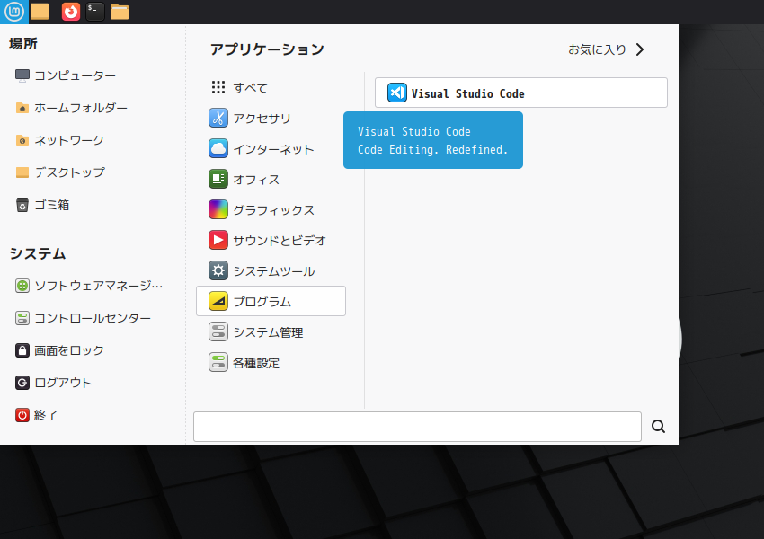Click the magnifier search icon
The height and width of the screenshot is (539, 764).
[x=658, y=427]
